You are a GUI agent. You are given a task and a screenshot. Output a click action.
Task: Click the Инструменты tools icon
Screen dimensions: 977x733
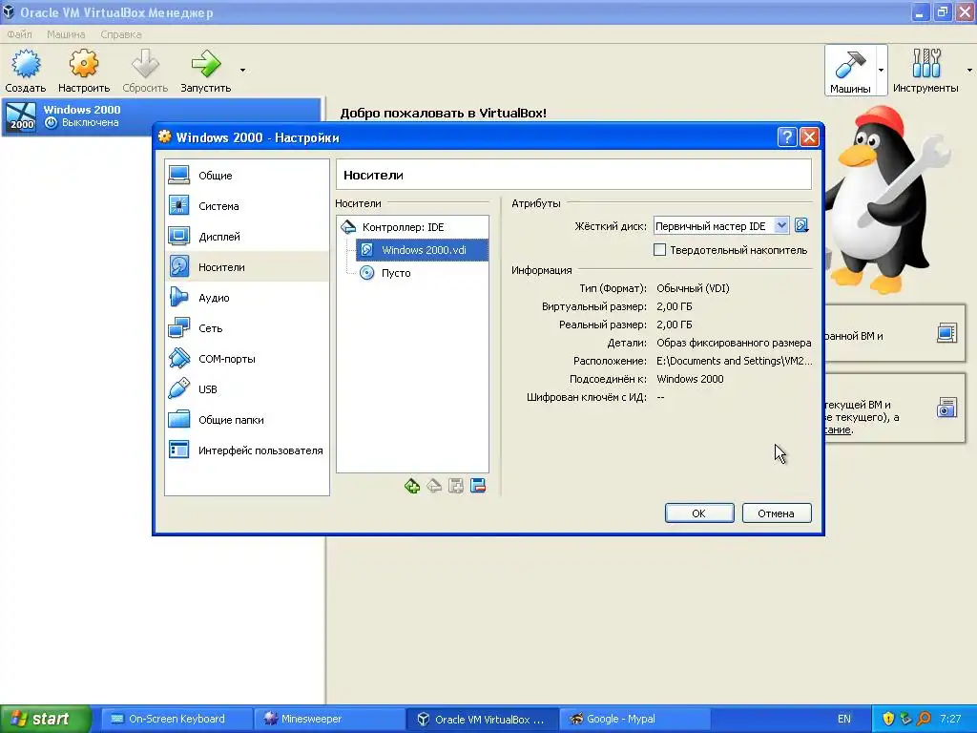925,70
